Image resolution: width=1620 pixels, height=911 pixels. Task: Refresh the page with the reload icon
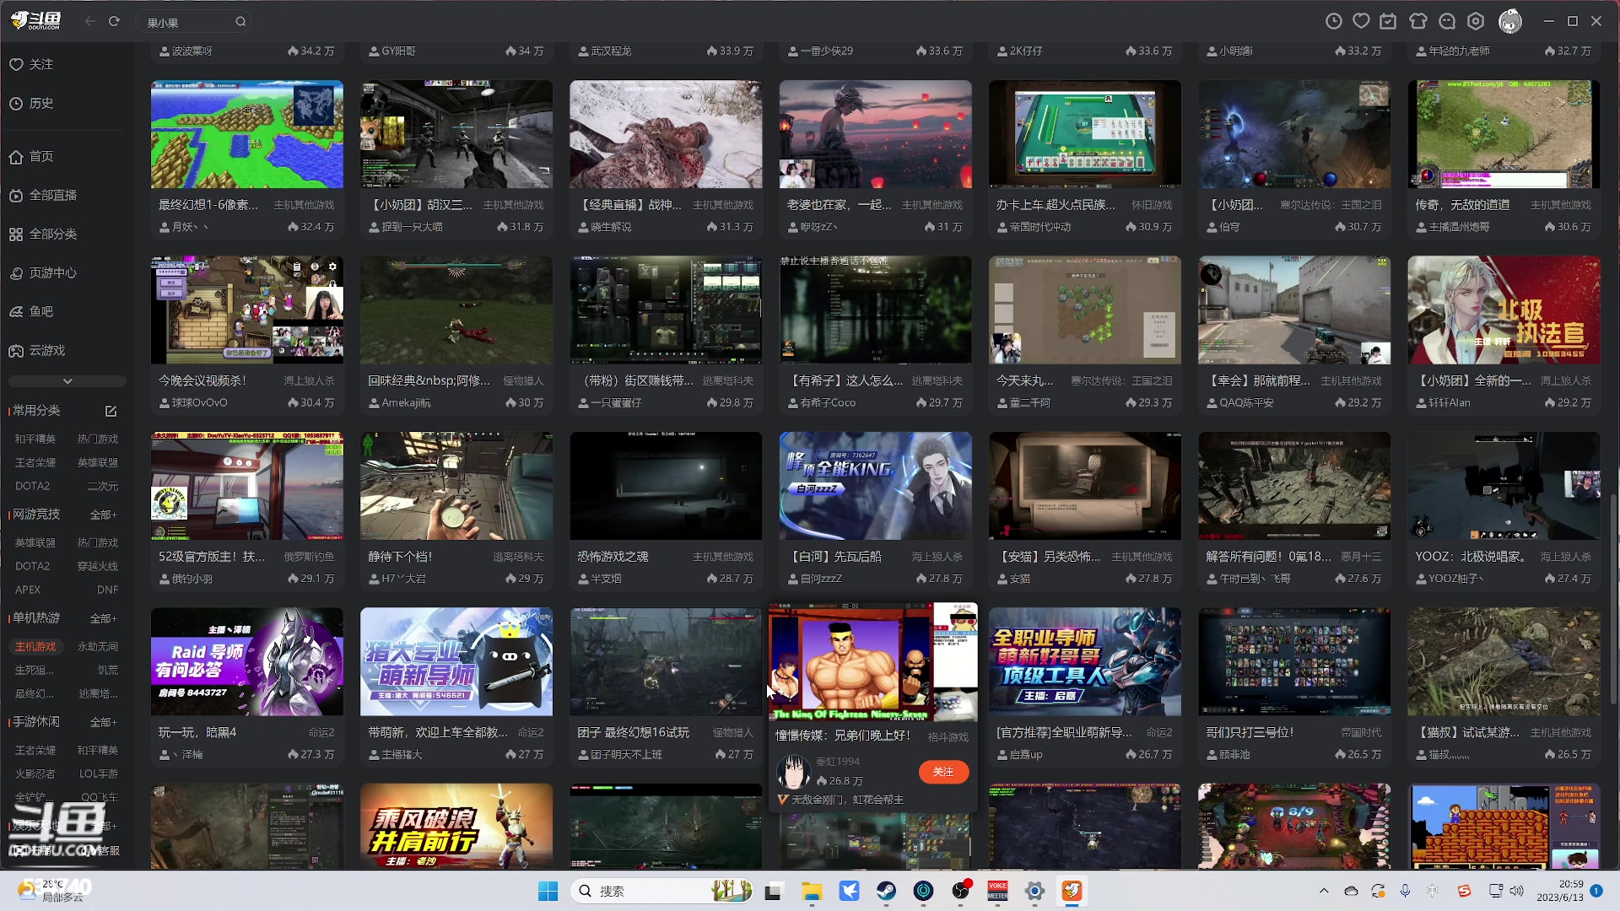coord(114,22)
